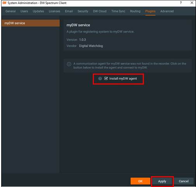Open the General tab

pos(10,11)
